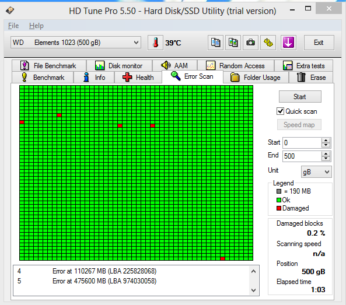Expand the WD Elements drive dropdown
Screen dimensions: 346x305
pyautogui.click(x=76, y=43)
